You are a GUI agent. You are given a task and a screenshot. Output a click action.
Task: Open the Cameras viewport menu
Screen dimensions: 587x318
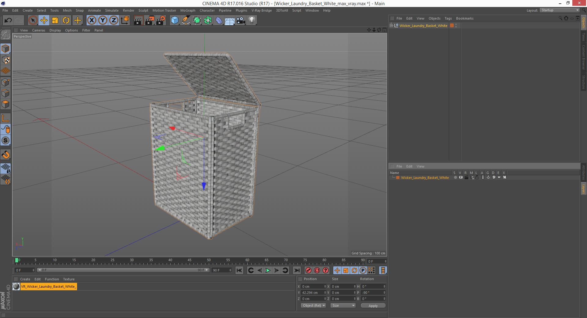(x=39, y=30)
